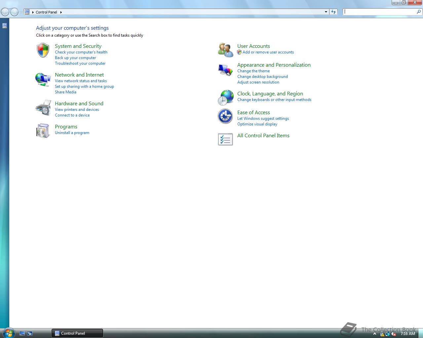
Task: Click the 7:16 AM clock
Action: 408,334
